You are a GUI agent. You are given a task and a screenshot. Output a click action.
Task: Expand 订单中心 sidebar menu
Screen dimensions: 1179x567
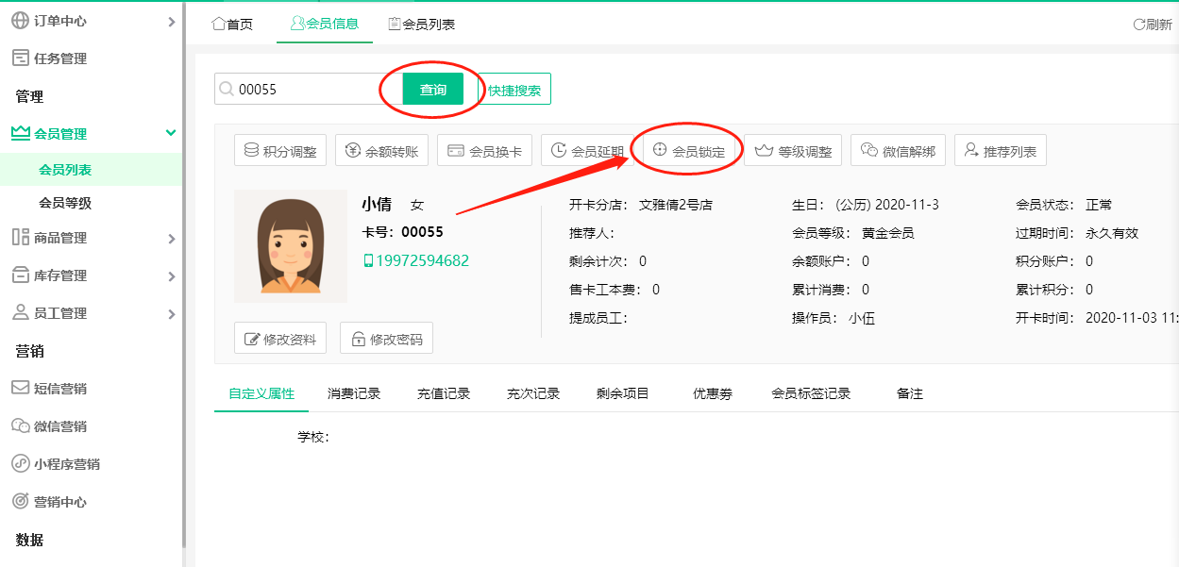click(92, 21)
